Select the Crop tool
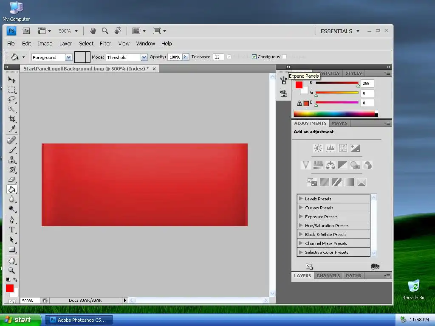Screen dimensions: 435x326 point(11,119)
